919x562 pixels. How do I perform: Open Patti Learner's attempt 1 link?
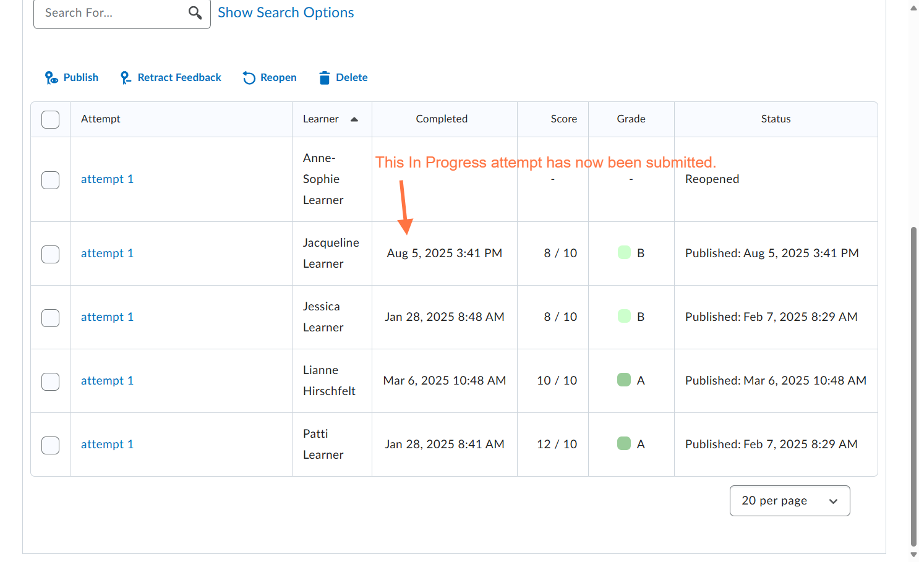pyautogui.click(x=107, y=445)
